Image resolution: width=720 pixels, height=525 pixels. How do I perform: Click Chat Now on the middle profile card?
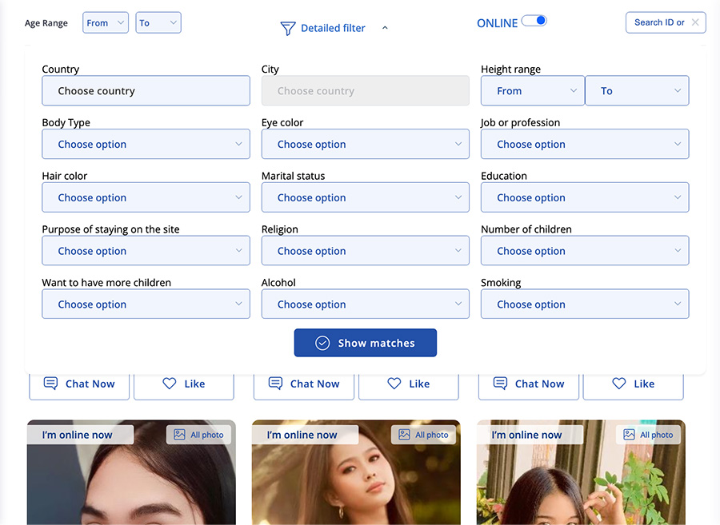pos(304,385)
